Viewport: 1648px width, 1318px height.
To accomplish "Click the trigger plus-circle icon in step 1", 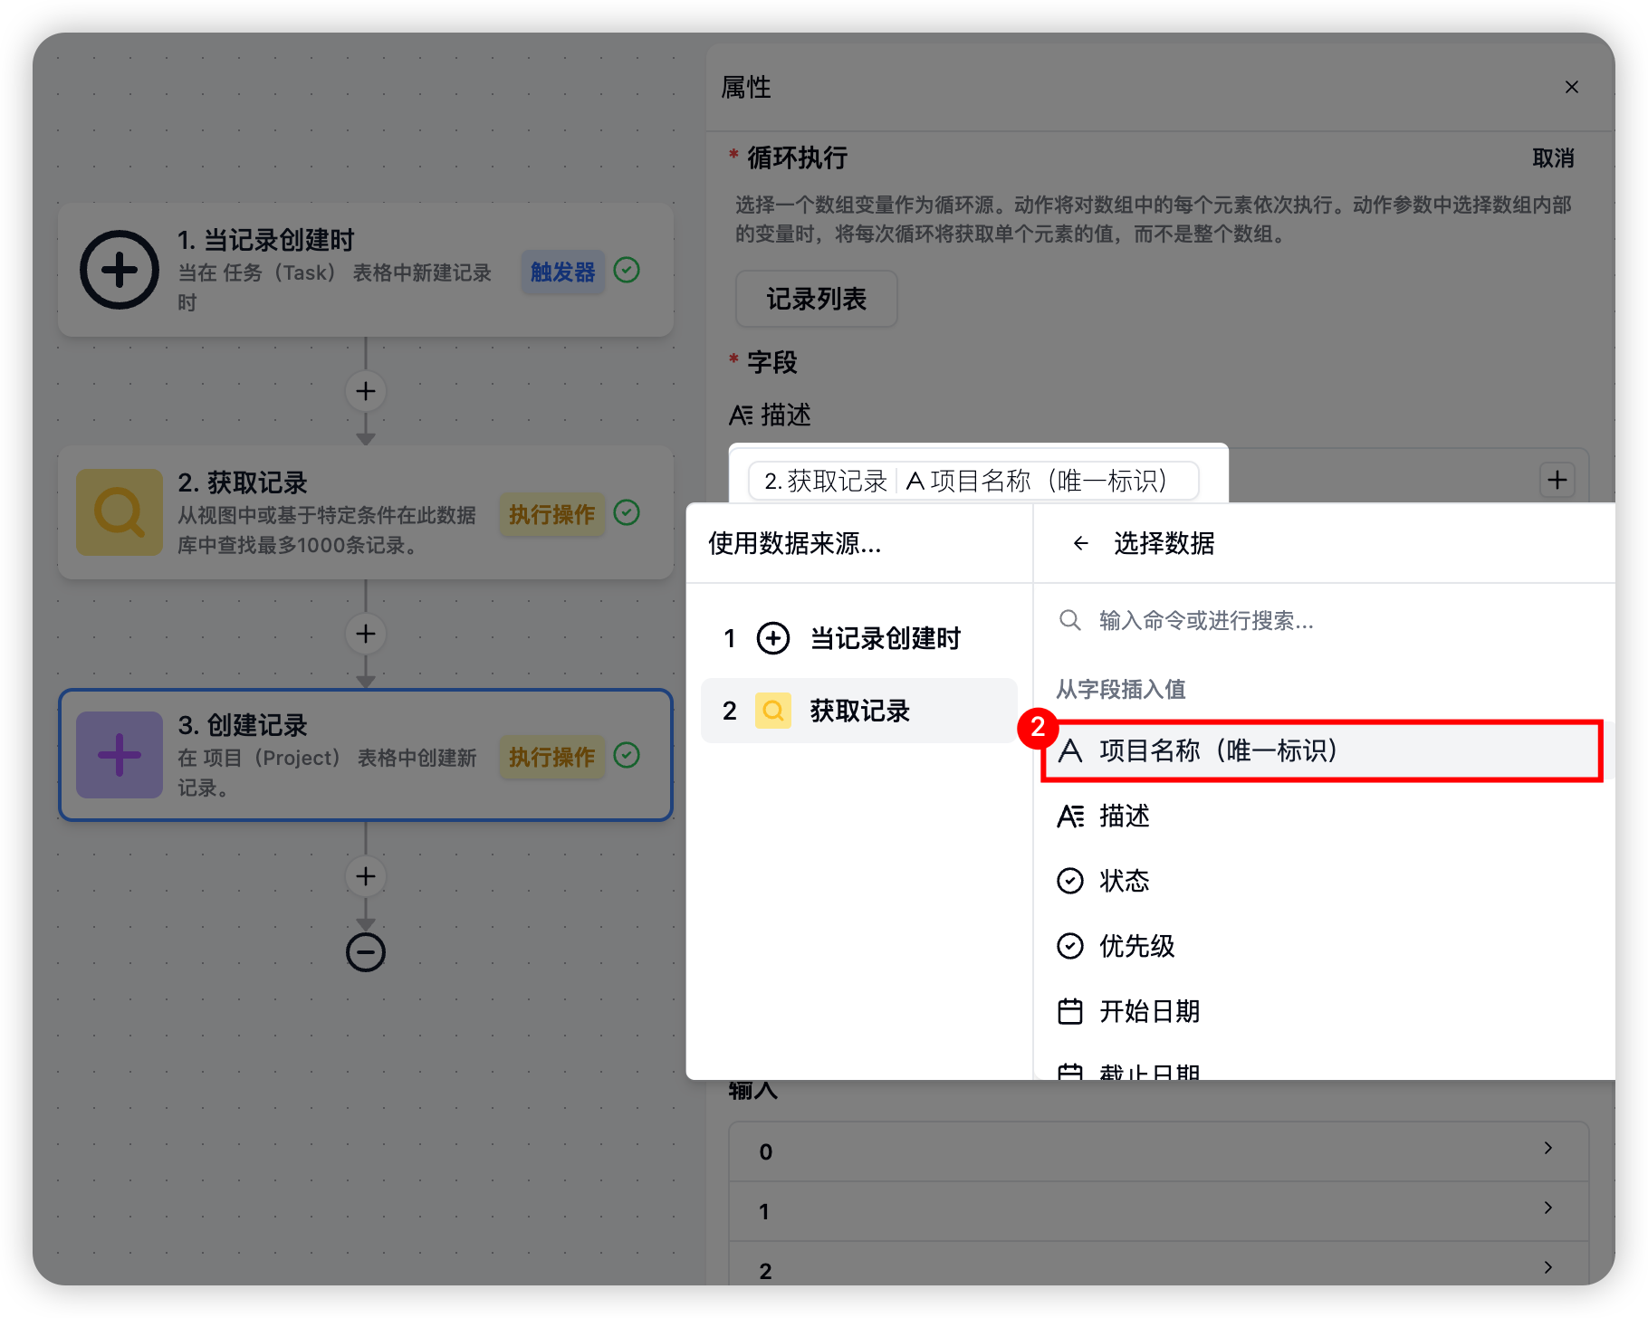I will tap(119, 270).
